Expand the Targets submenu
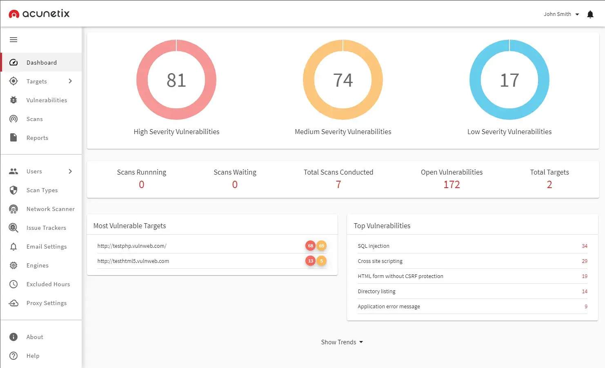Screen dimensions: 605x368 coord(70,81)
